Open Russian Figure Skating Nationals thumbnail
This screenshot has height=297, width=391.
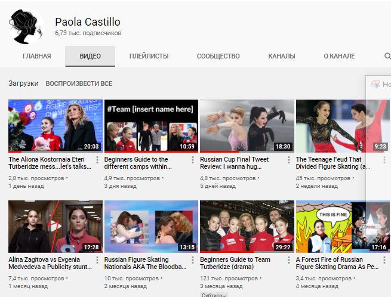click(151, 227)
